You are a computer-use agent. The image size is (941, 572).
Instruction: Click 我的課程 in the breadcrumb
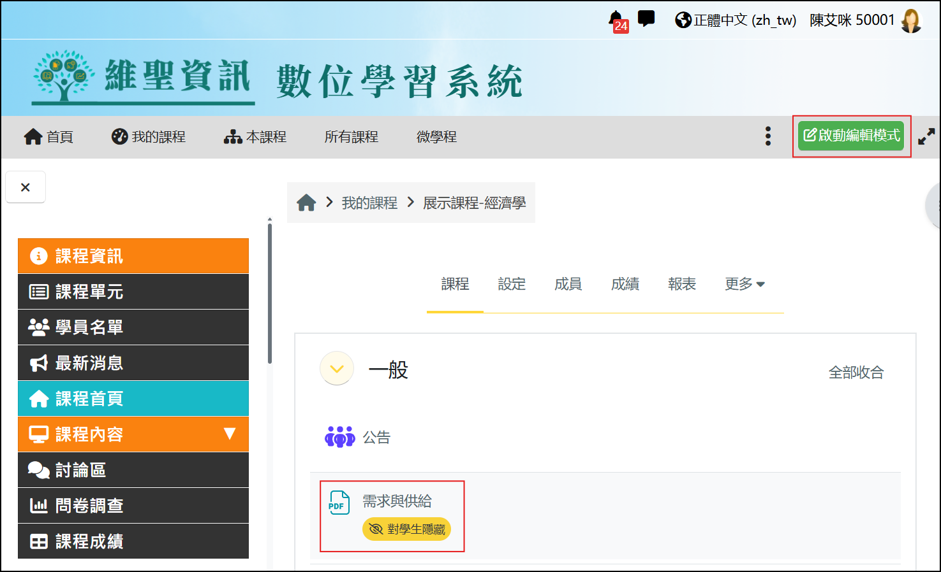pos(369,203)
